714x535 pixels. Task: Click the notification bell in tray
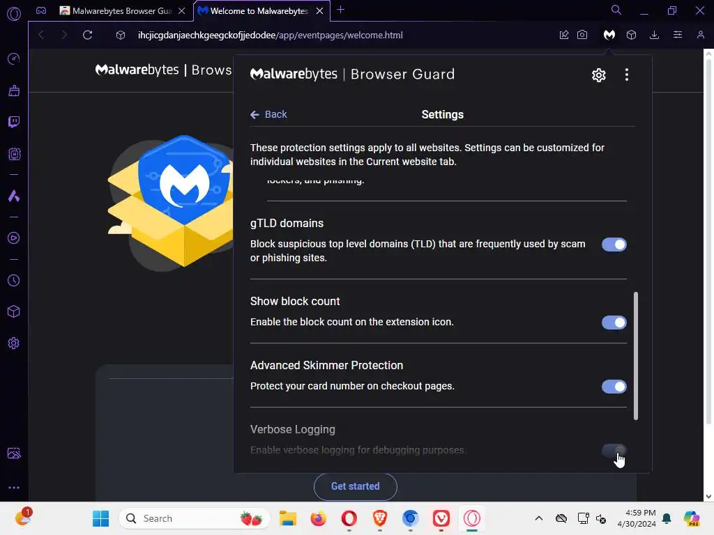pyautogui.click(x=667, y=518)
